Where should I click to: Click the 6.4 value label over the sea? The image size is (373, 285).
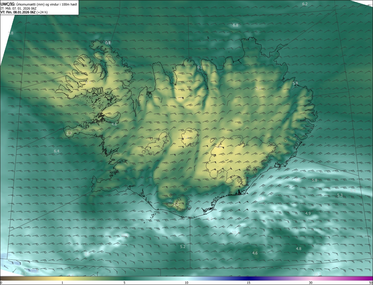coord(57,151)
